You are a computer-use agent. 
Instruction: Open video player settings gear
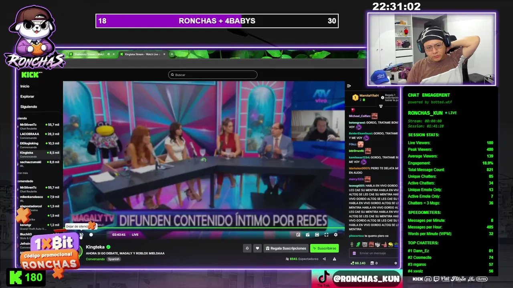coord(336,235)
